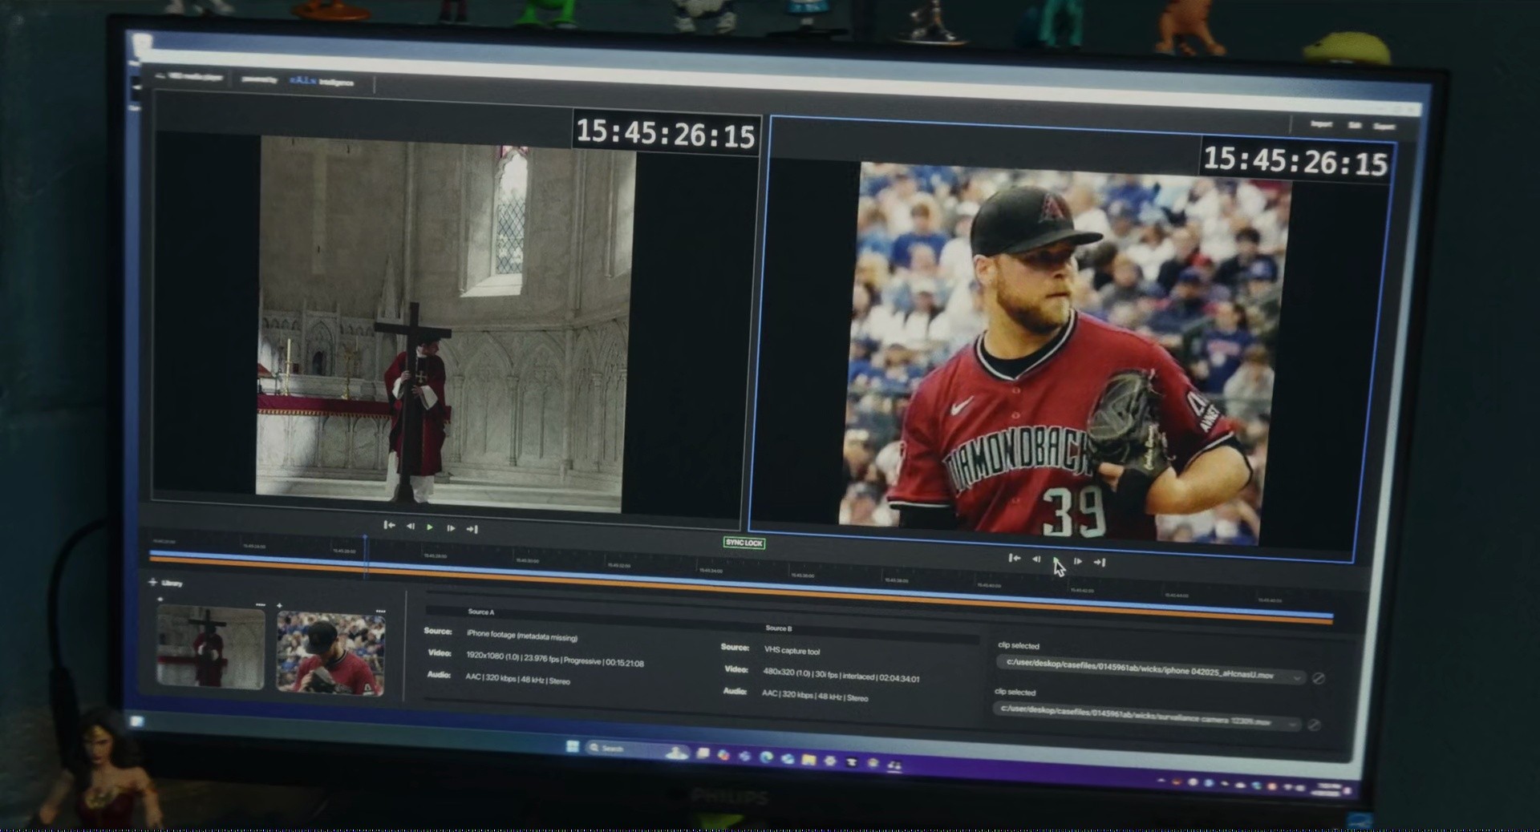Clear the iphone clip selection icon
Viewport: 1540px width, 832px height.
point(1318,678)
